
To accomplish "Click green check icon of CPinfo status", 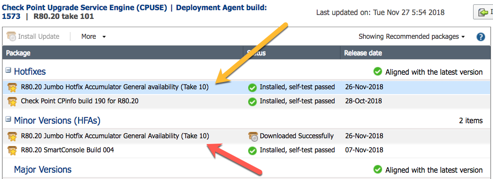I will click(x=253, y=101).
